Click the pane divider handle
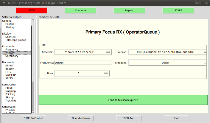The height and width of the screenshot is (123, 210). pyautogui.click(x=36, y=17)
